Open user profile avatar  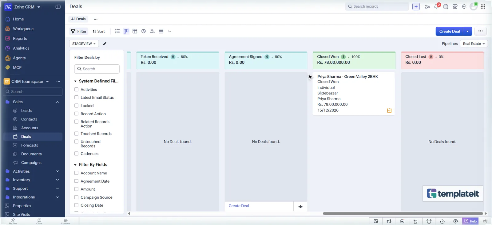(x=474, y=6)
